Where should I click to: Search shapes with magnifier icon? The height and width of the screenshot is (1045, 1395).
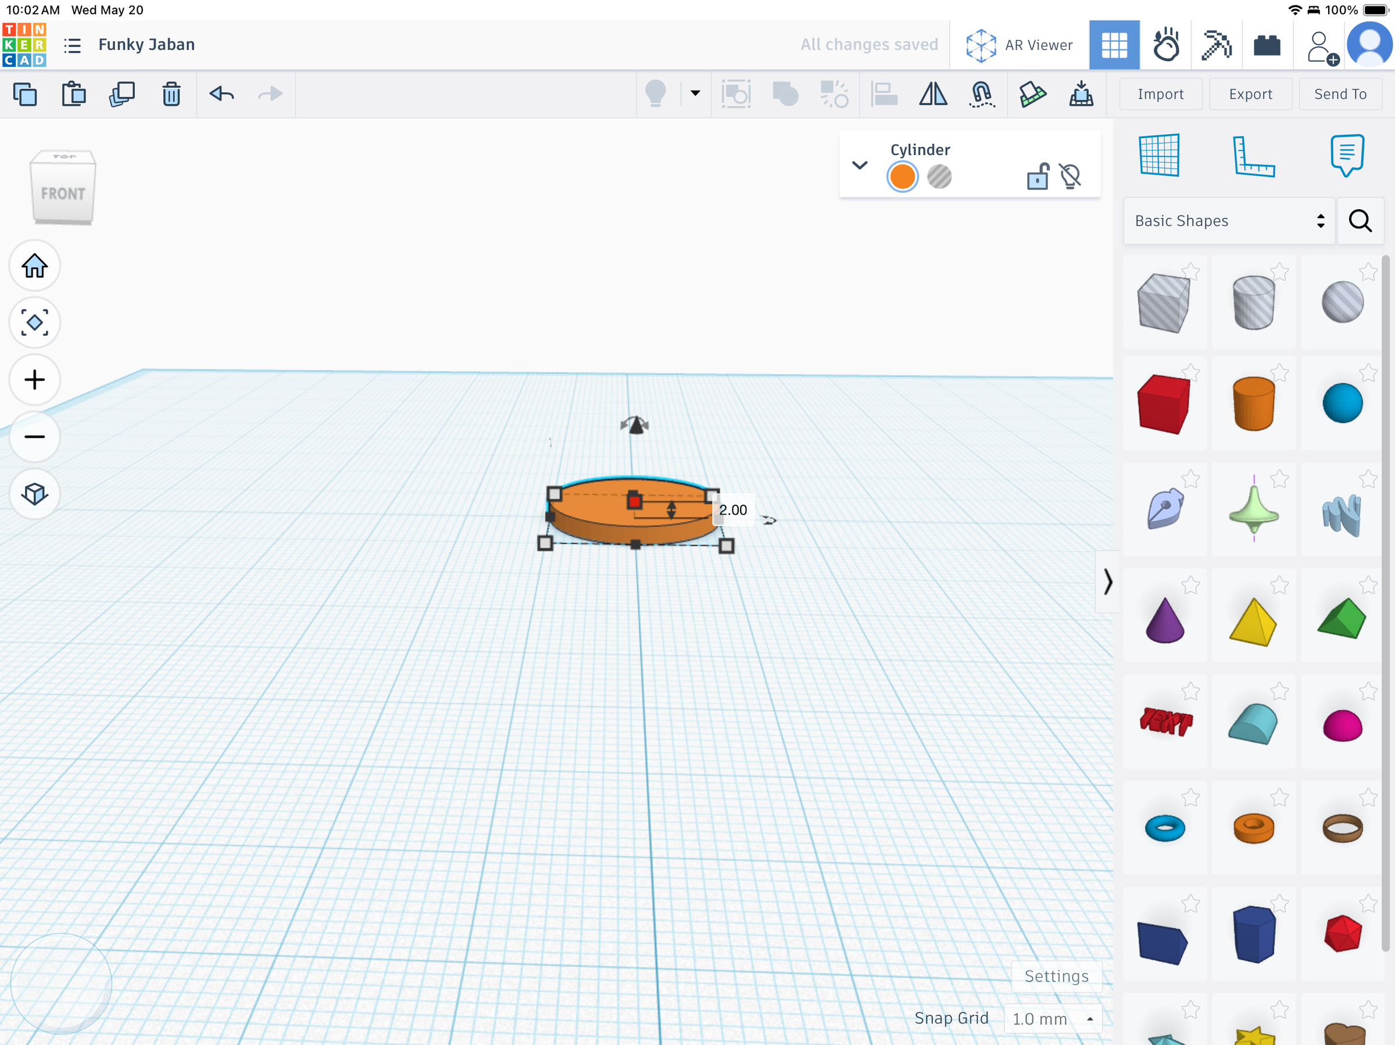(x=1360, y=221)
